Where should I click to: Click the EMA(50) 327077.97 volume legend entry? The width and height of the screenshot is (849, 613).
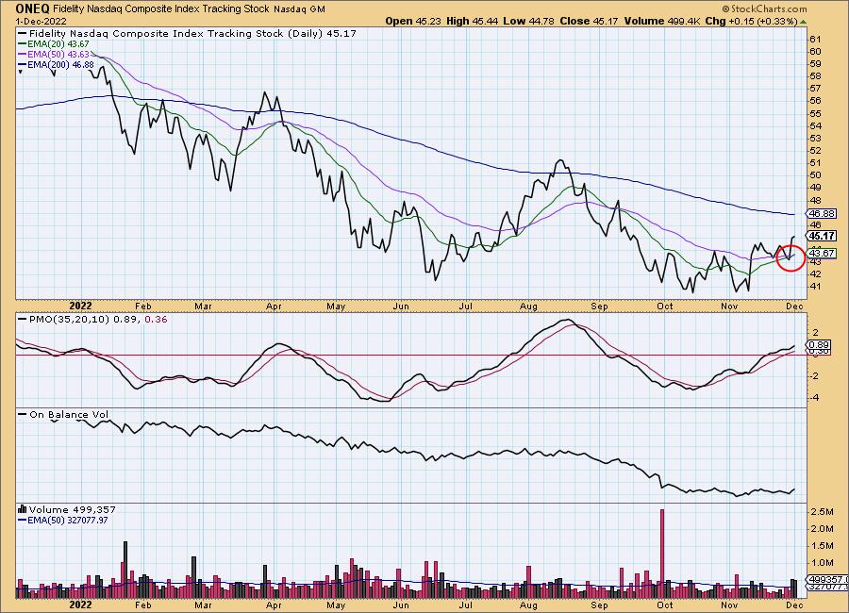pos(68,521)
